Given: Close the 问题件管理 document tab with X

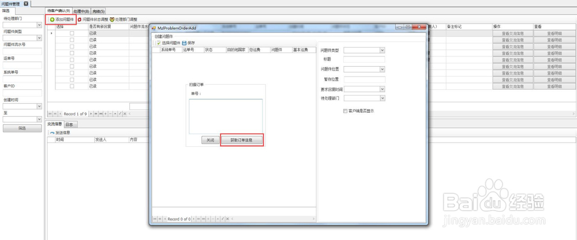Looking at the screenshot, I should [x=26, y=3].
